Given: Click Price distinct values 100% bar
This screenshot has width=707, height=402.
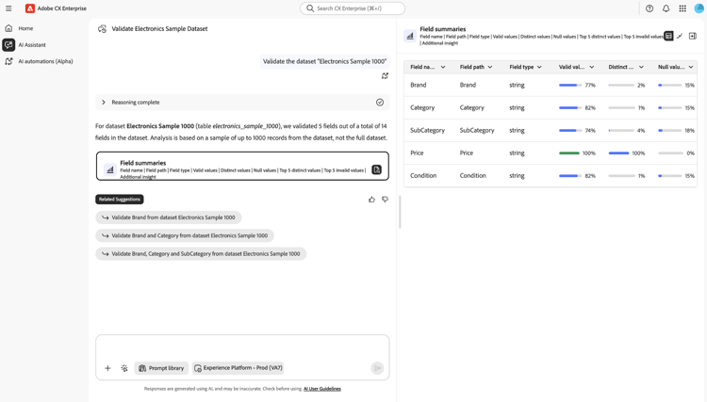Looking at the screenshot, I should pos(619,153).
